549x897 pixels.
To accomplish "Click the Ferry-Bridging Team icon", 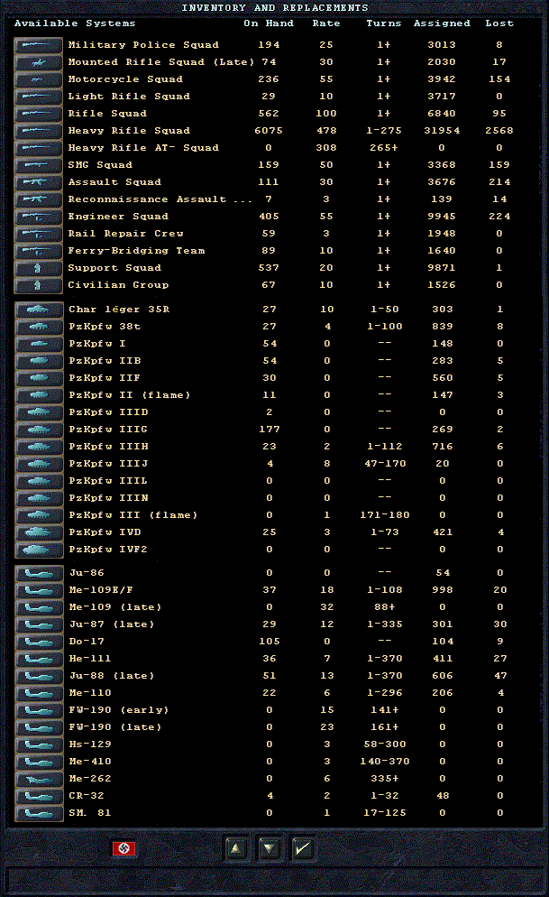I will tap(38, 251).
